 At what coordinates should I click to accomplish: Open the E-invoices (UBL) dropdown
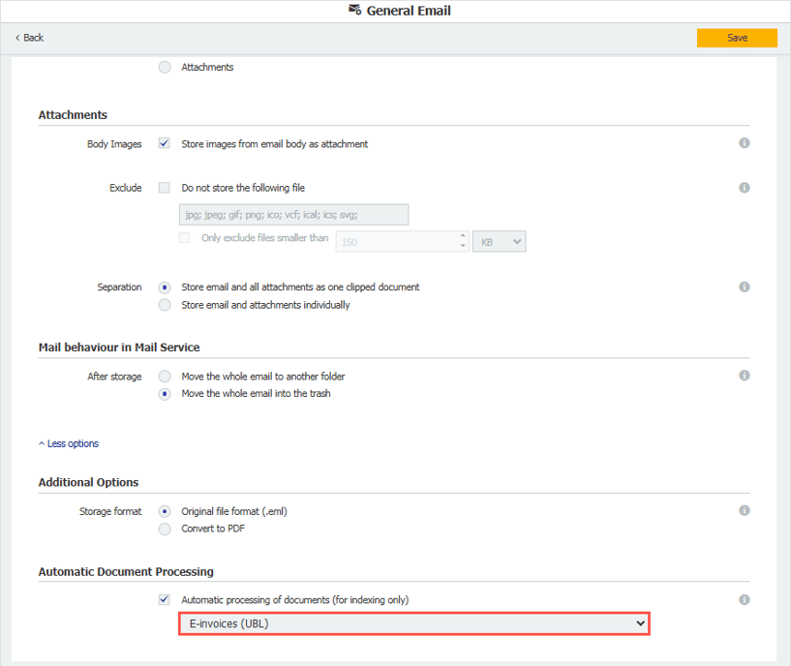coord(413,624)
